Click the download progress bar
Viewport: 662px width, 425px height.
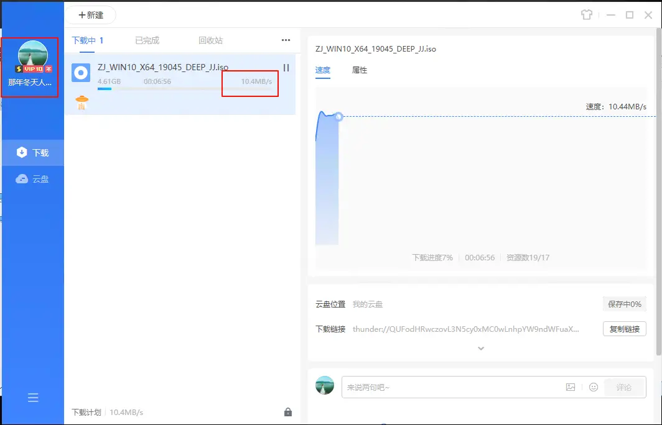tap(185, 88)
